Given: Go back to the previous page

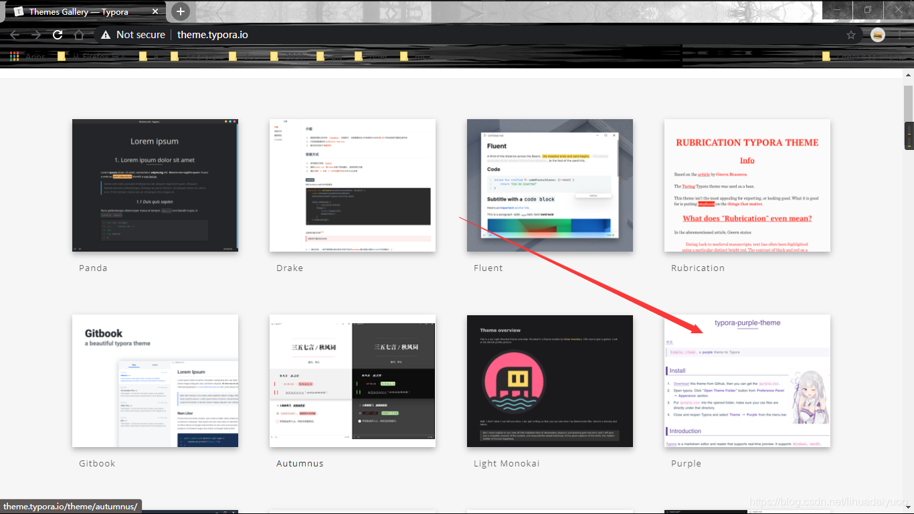Looking at the screenshot, I should coord(15,35).
